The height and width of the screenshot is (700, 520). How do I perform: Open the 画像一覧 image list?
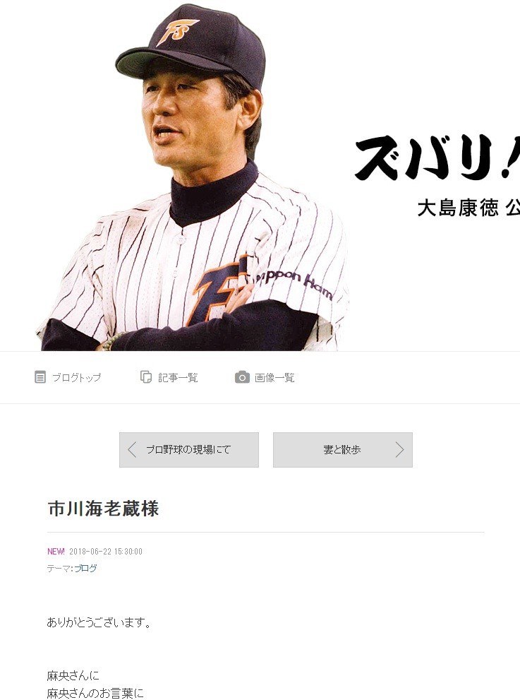(265, 377)
